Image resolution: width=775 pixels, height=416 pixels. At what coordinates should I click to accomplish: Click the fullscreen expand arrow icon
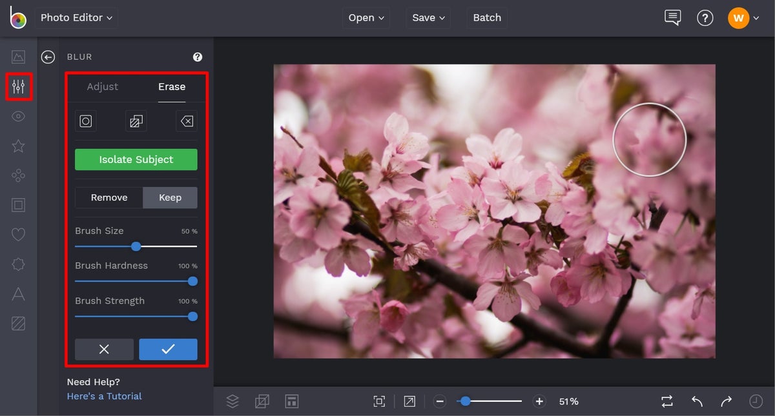tap(409, 401)
